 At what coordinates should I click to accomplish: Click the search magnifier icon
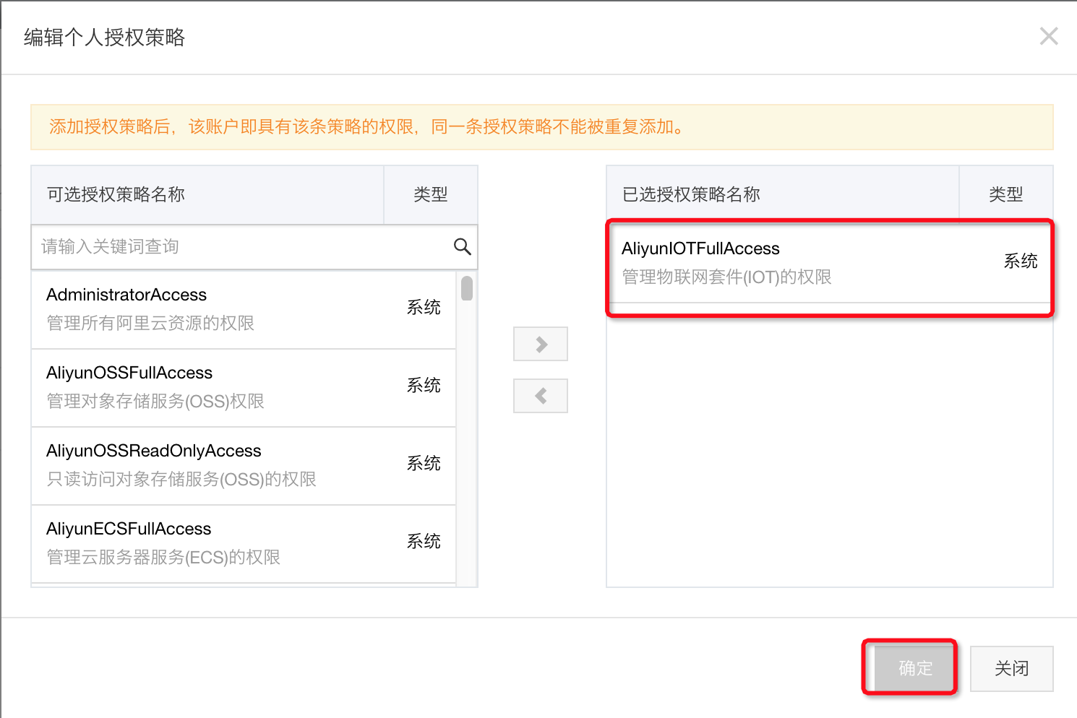462,247
